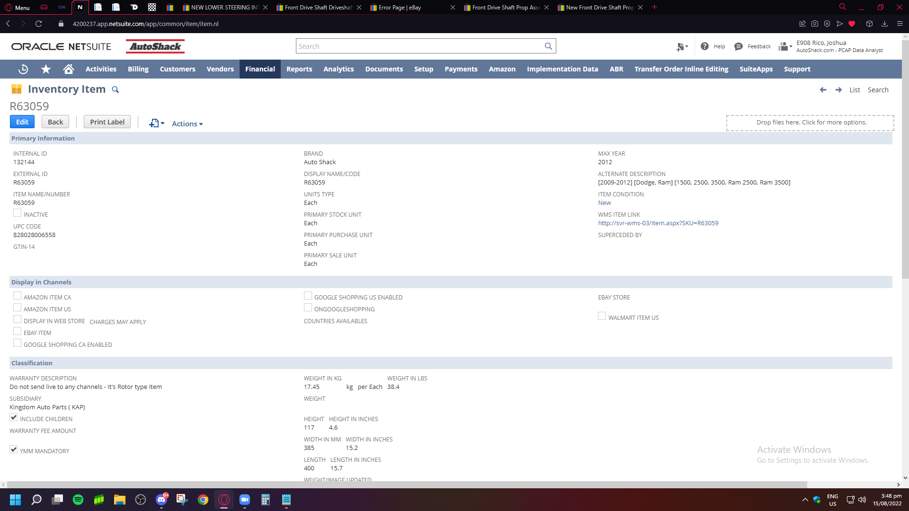
Task: Click into the global Search field
Action: tap(419, 46)
